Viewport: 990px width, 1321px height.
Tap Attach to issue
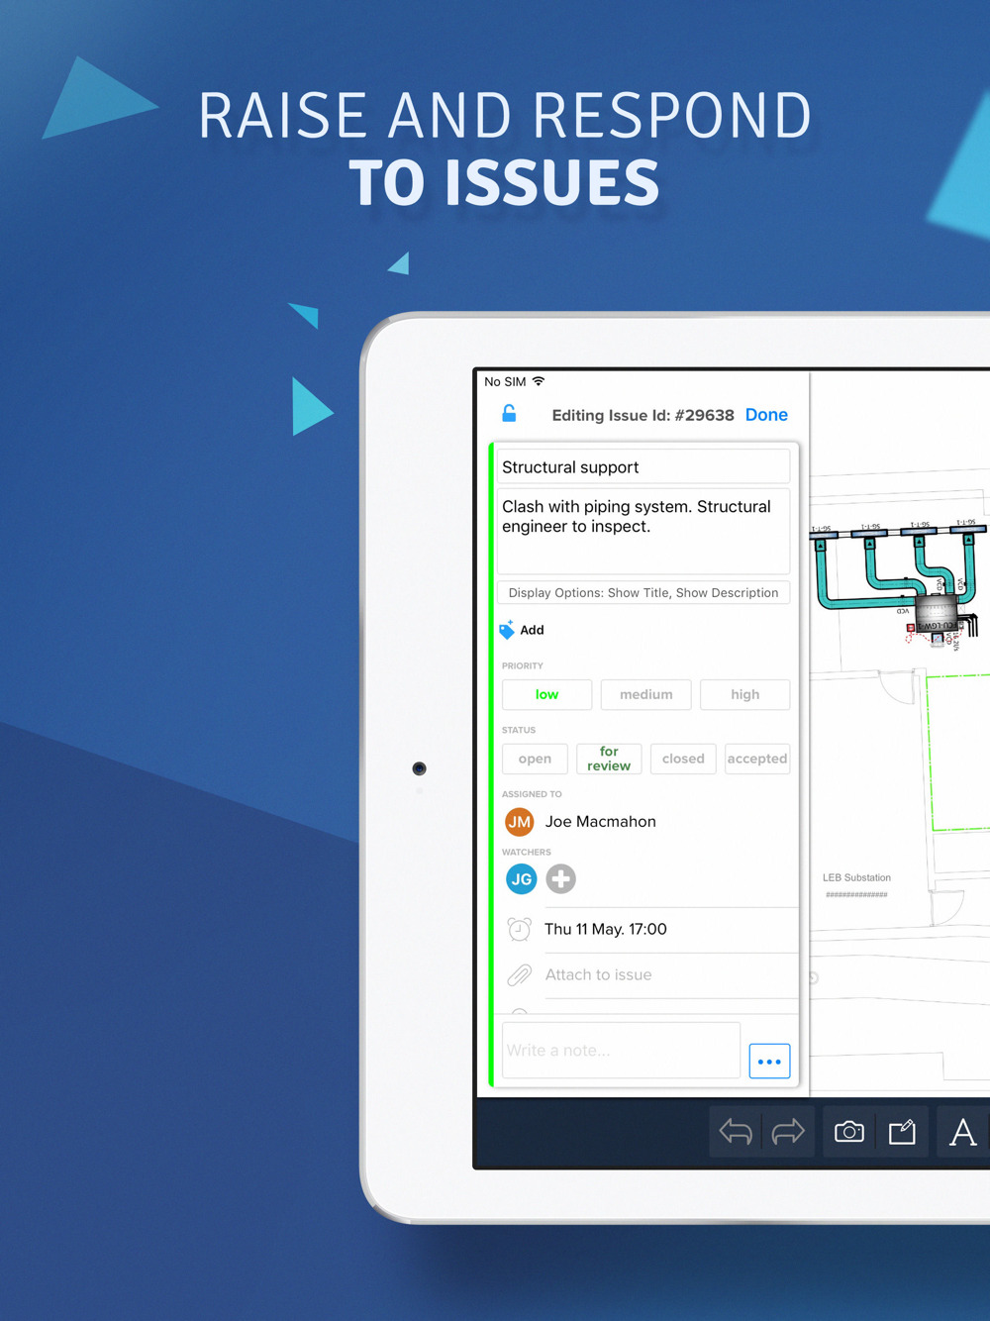coord(598,975)
